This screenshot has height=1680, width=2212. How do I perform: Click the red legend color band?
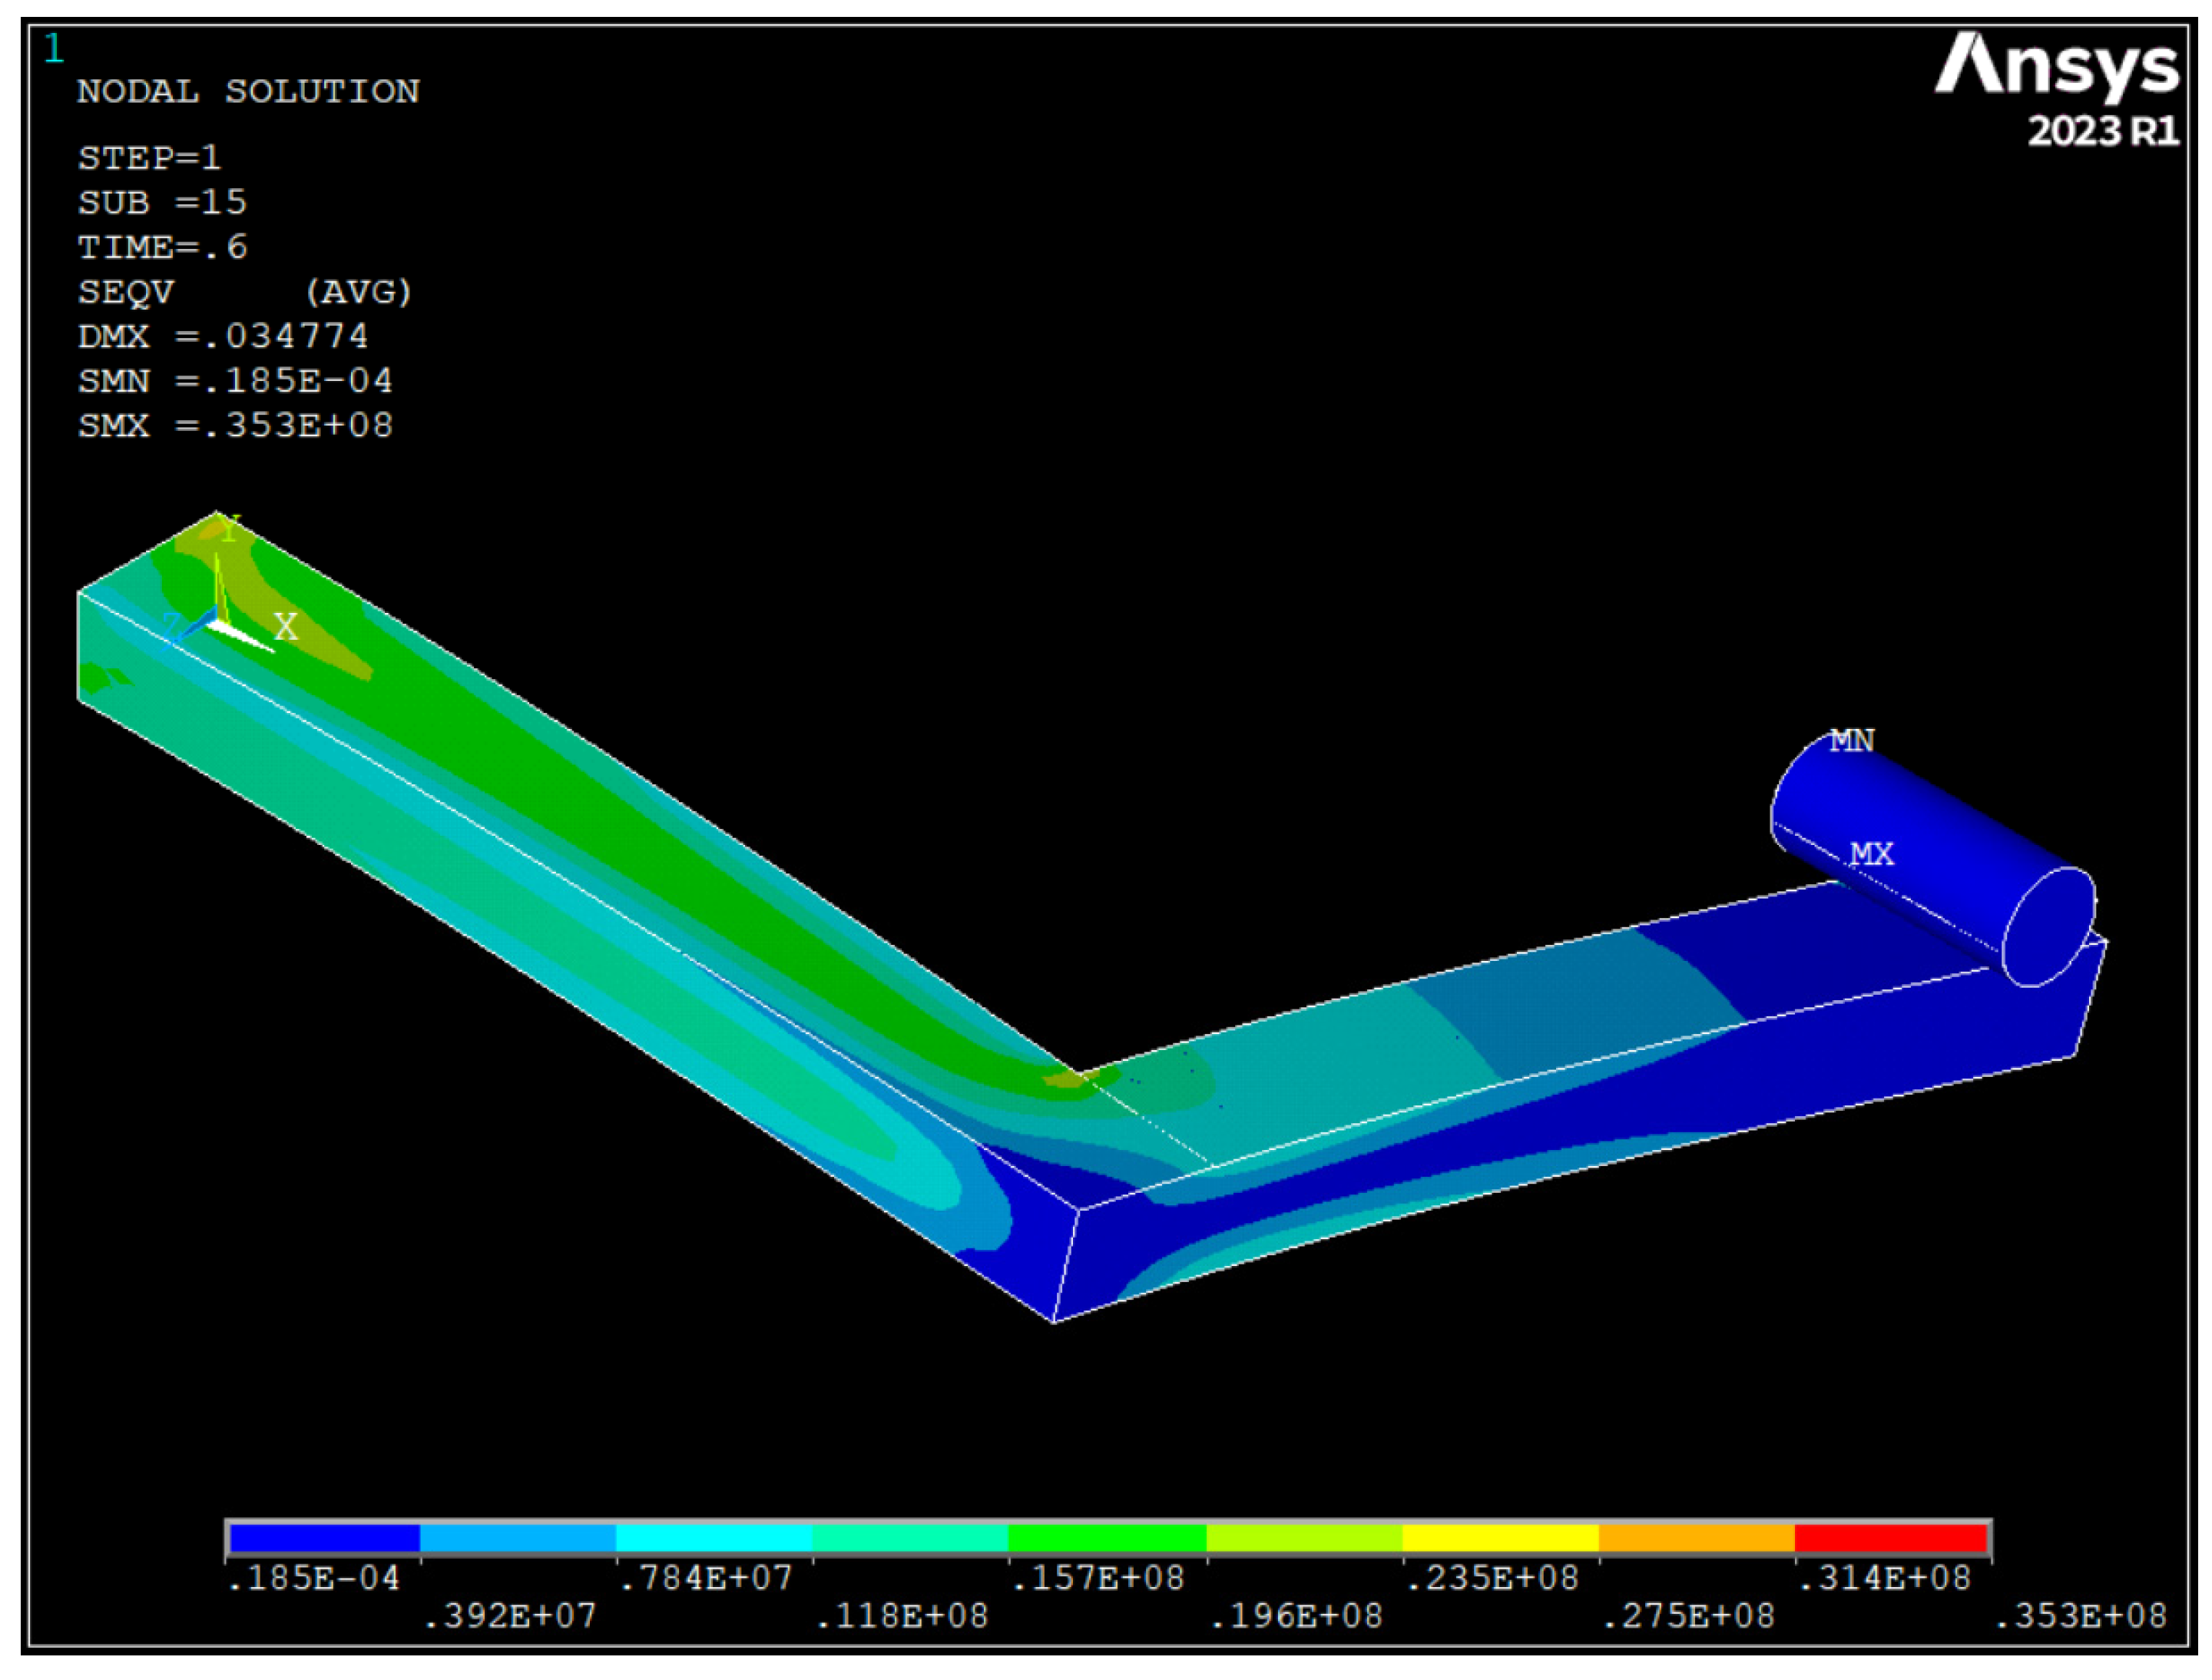point(1891,1538)
